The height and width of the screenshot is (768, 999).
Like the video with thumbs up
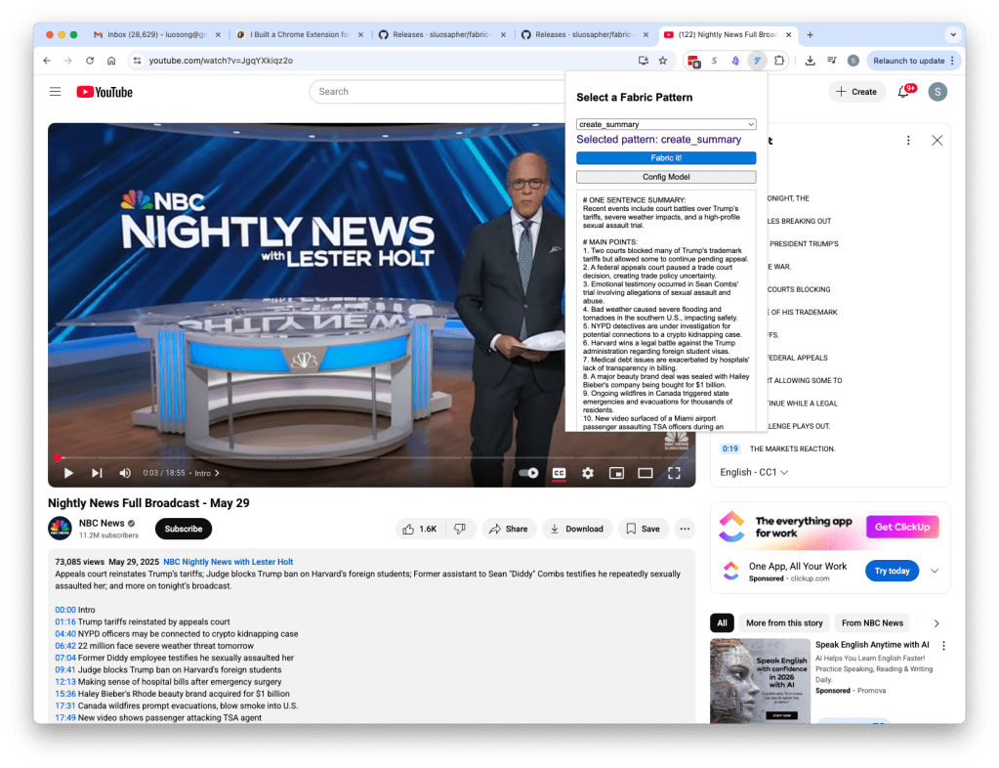pyautogui.click(x=419, y=529)
